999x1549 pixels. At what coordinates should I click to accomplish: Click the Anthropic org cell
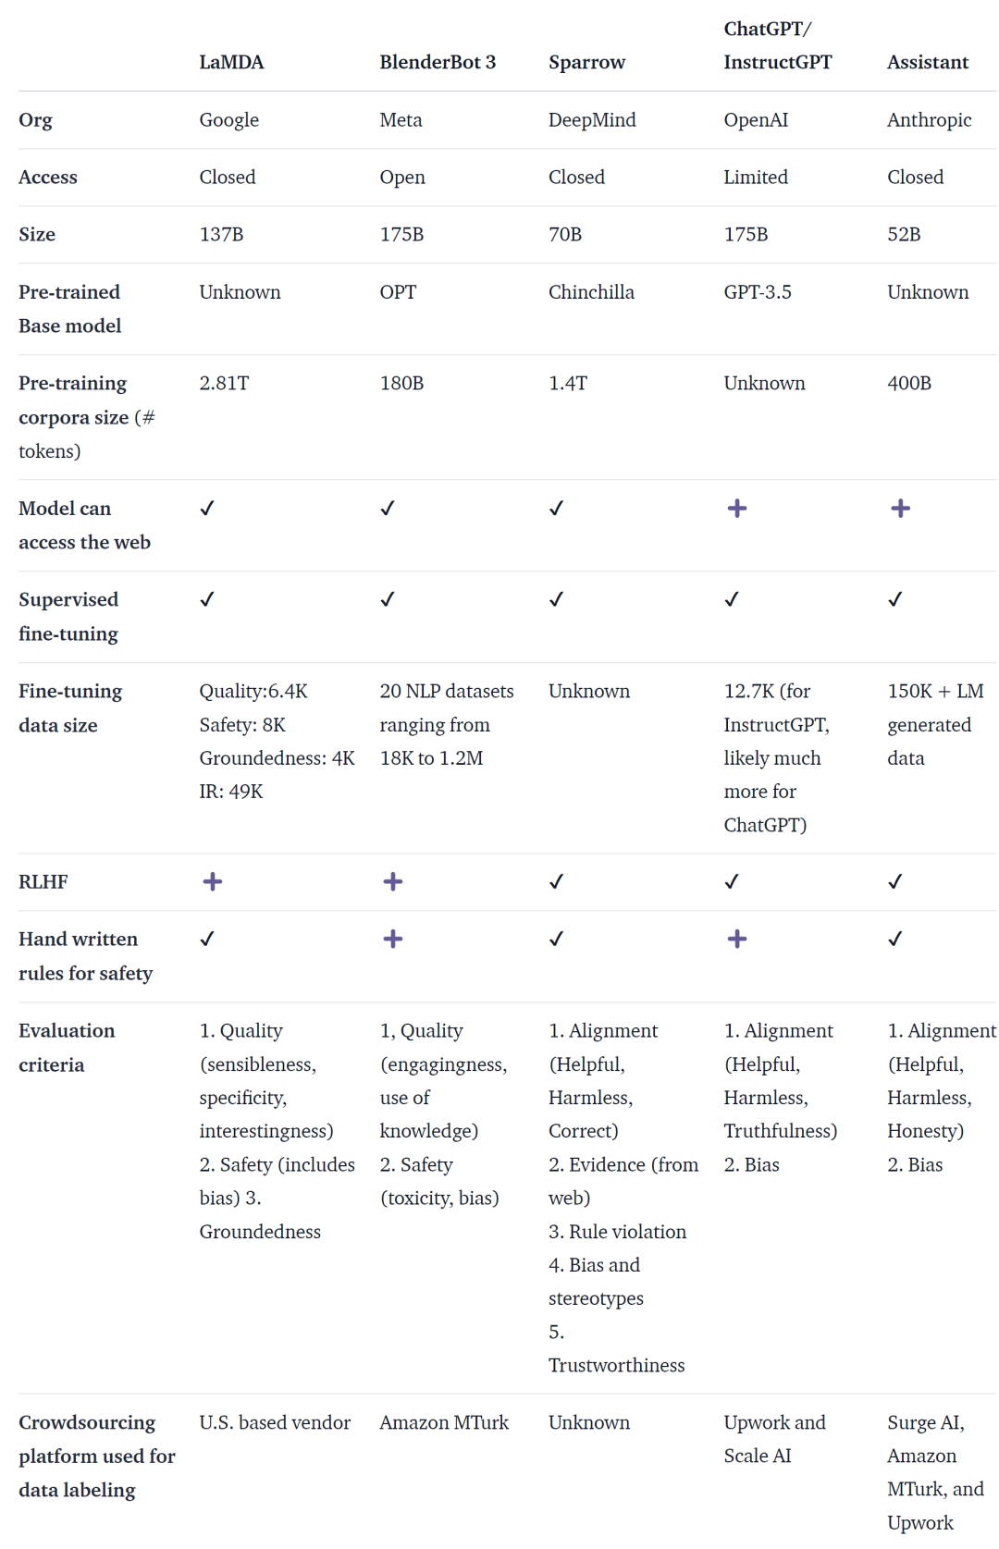929,120
